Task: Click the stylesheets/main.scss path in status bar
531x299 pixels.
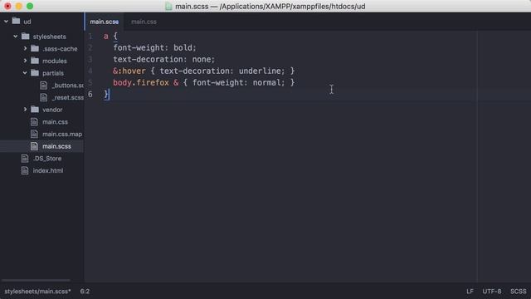Action: (x=37, y=292)
